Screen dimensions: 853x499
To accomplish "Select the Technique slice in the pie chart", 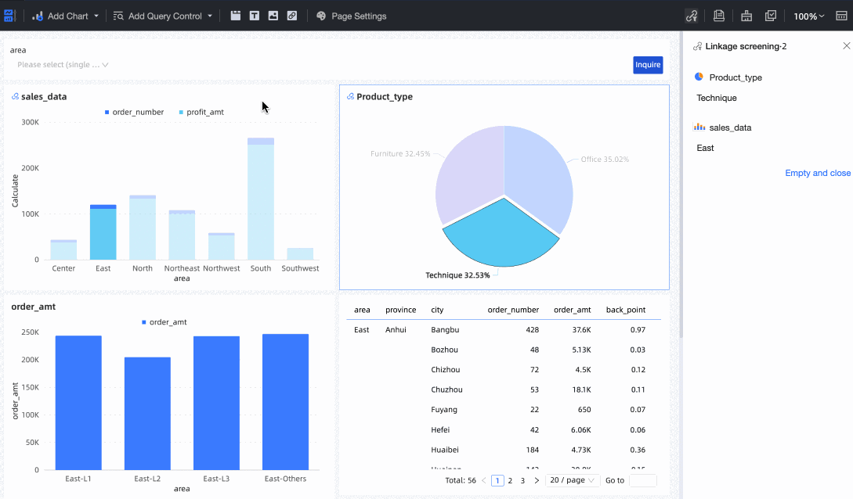I will click(501, 235).
